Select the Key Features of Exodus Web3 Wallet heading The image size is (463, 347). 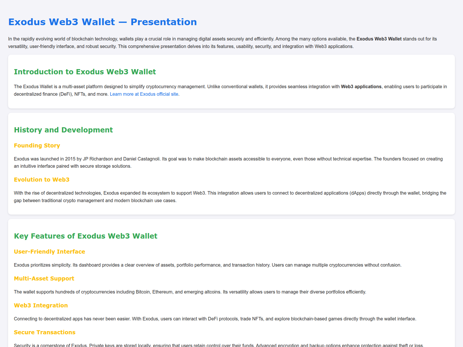[x=86, y=236]
